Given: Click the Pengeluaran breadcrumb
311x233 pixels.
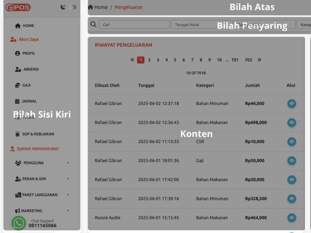Looking at the screenshot, I should [128, 7].
